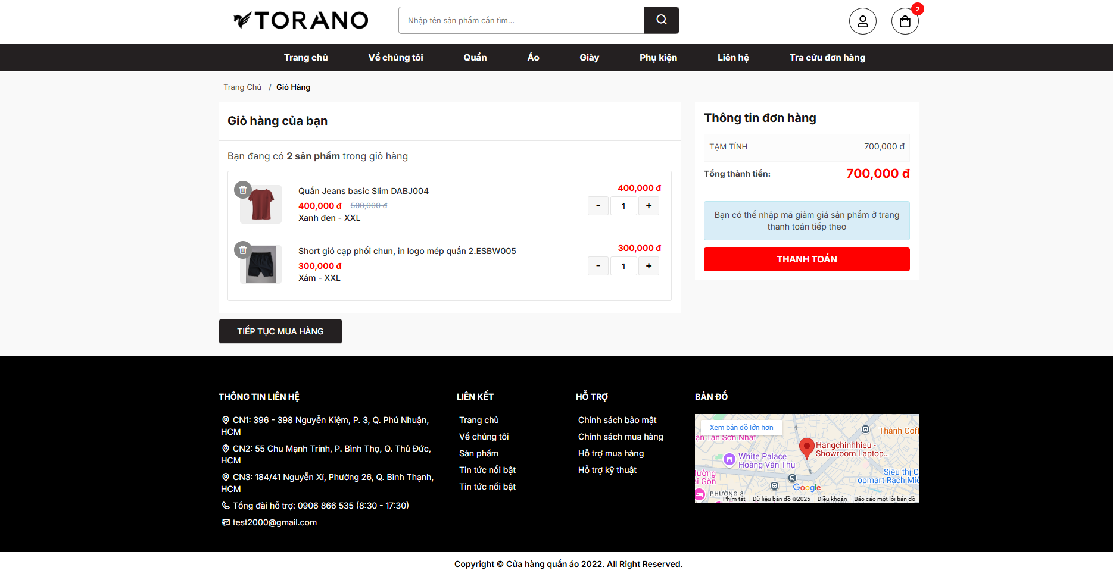Open Chính sách bảo mật footer link
Viewport: 1113px width, 580px height.
click(x=617, y=420)
